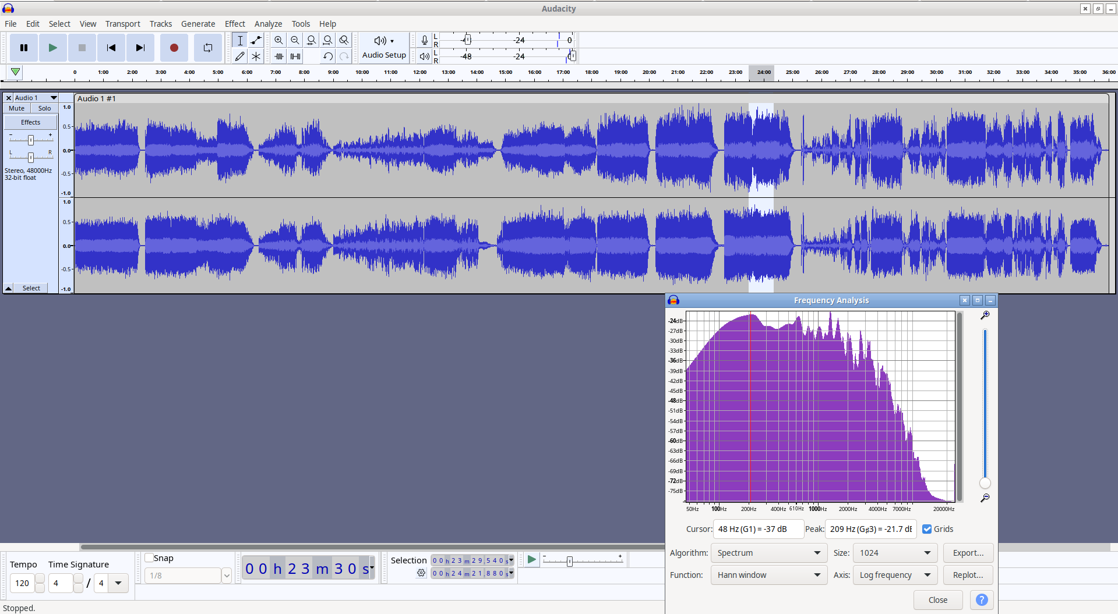The image size is (1118, 614).
Task: Click the Zoom Toggle icon
Action: point(344,40)
